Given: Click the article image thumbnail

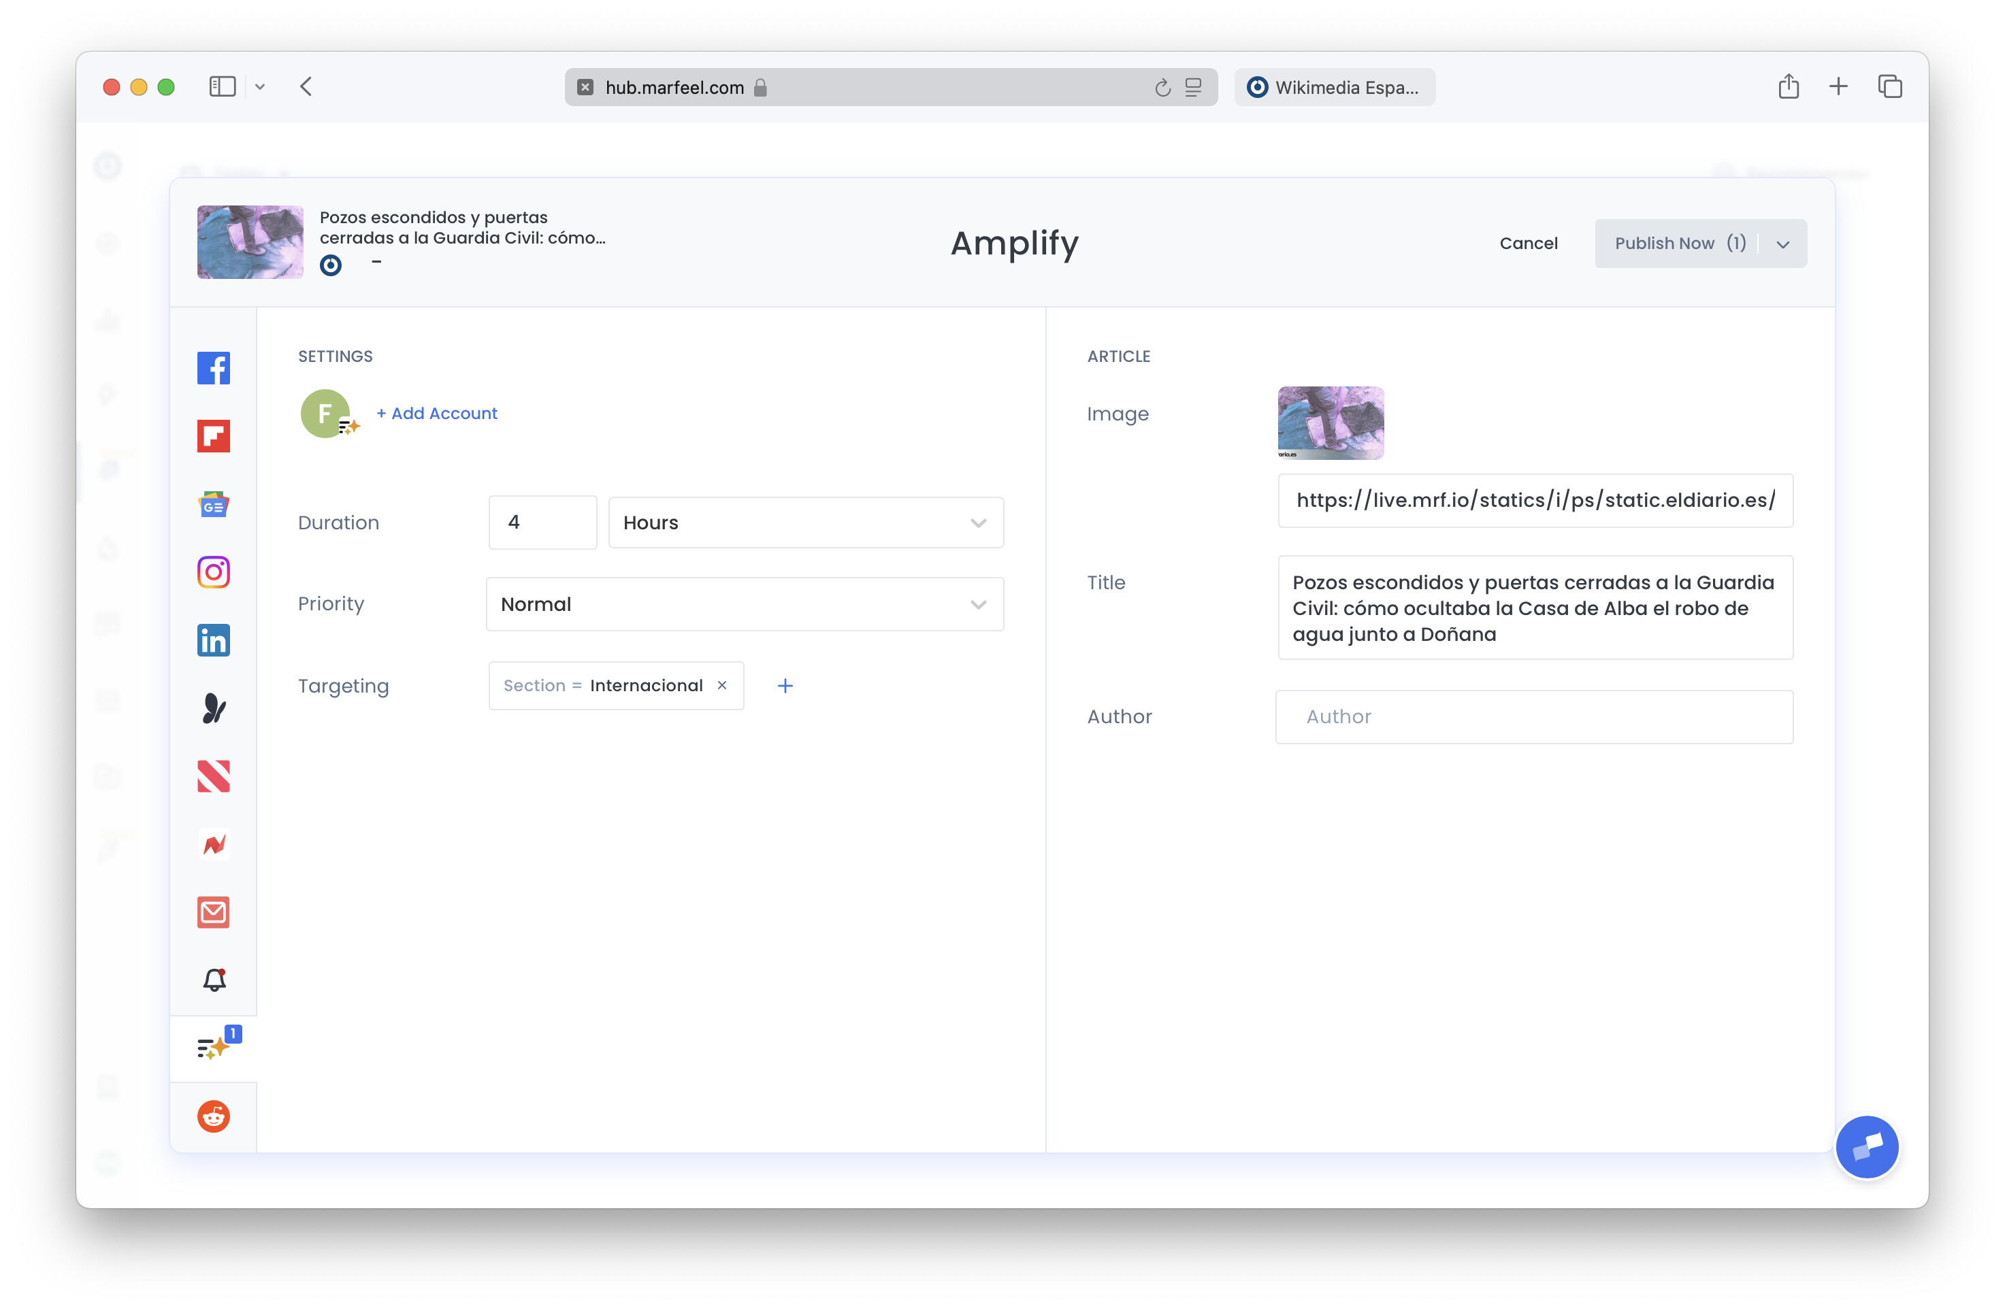Looking at the screenshot, I should [x=1329, y=423].
